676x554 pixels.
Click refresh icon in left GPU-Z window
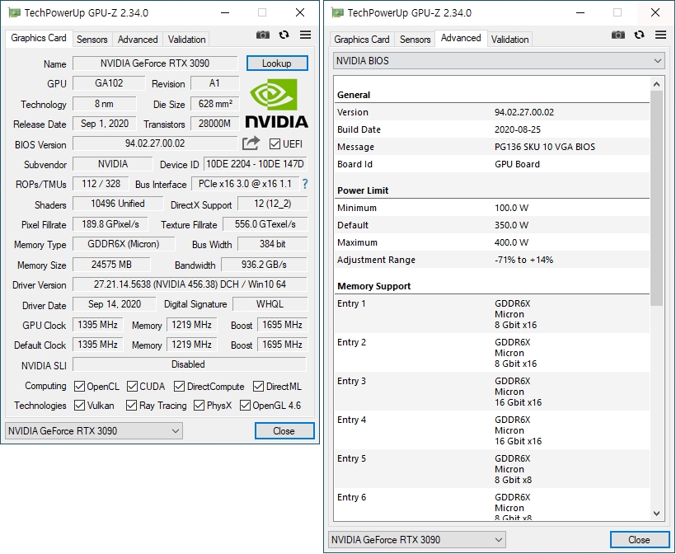click(x=284, y=35)
